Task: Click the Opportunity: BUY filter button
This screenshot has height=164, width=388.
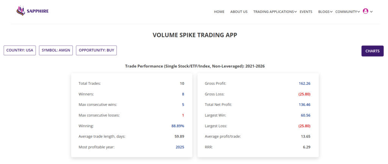Action: pyautogui.click(x=96, y=50)
